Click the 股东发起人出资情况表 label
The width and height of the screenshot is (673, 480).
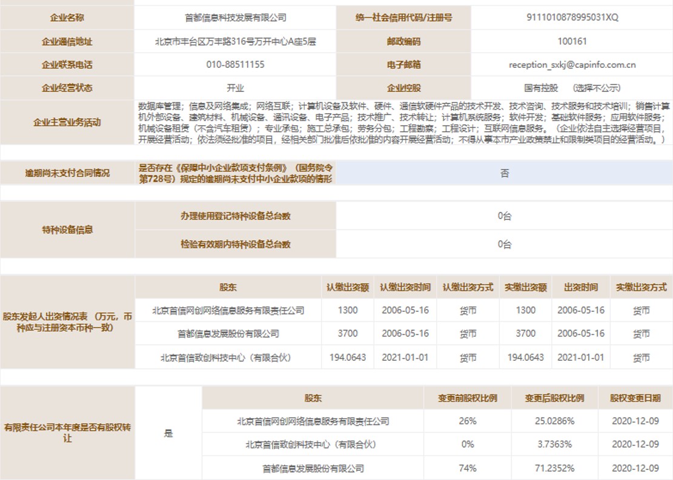(x=67, y=322)
